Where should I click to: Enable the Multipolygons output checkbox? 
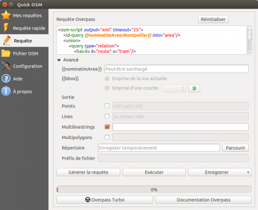[107, 137]
